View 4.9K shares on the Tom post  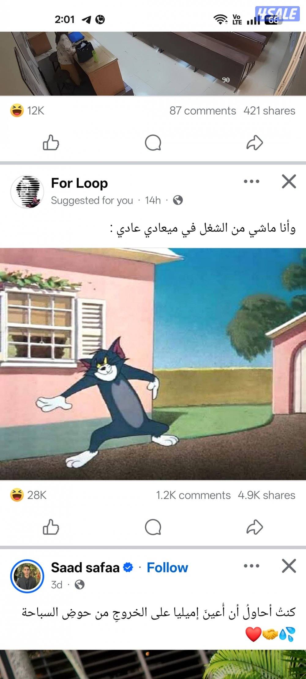click(x=267, y=495)
